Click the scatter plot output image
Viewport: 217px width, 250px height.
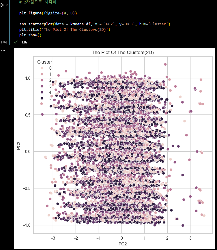click(x=115, y=148)
